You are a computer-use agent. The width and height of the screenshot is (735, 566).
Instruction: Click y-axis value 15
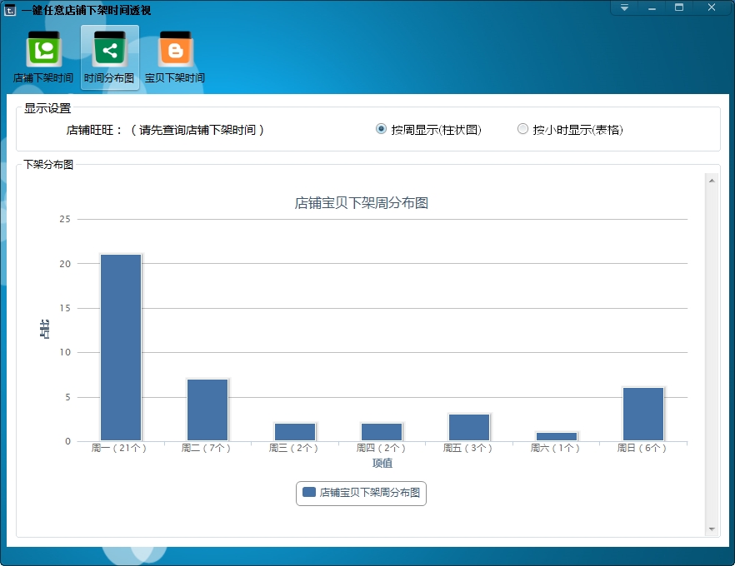tap(65, 308)
